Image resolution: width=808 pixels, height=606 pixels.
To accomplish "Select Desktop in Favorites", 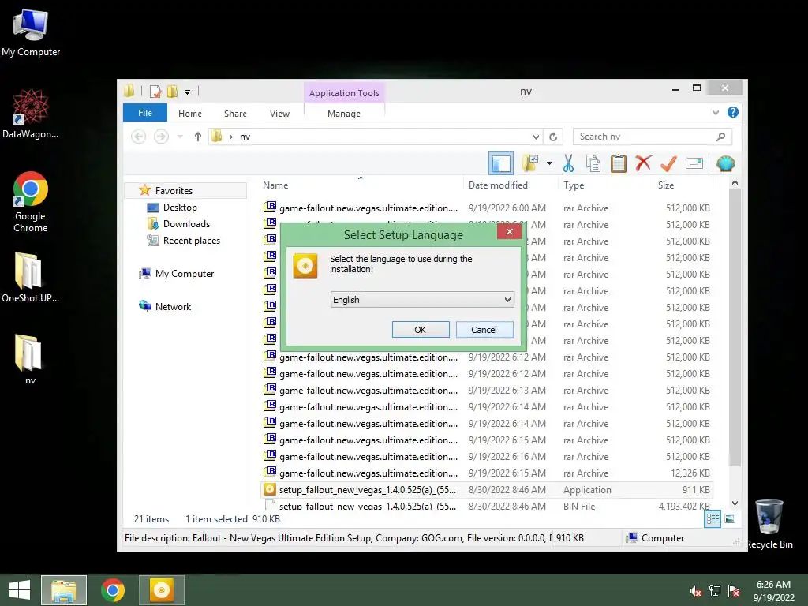I will pos(180,208).
